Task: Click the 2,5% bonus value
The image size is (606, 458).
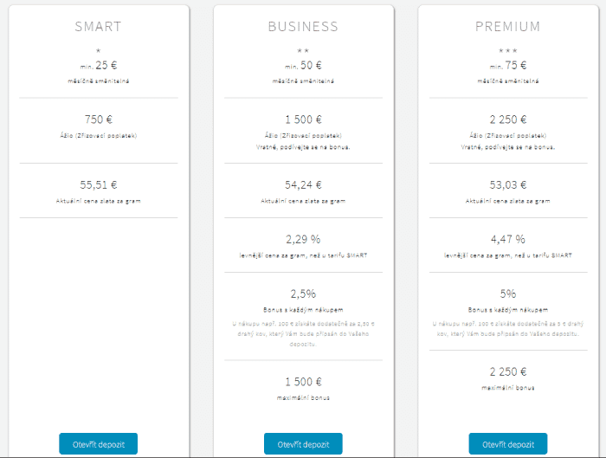Action: point(303,294)
